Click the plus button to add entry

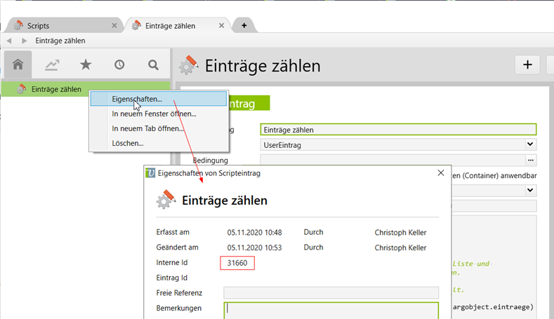(x=527, y=65)
